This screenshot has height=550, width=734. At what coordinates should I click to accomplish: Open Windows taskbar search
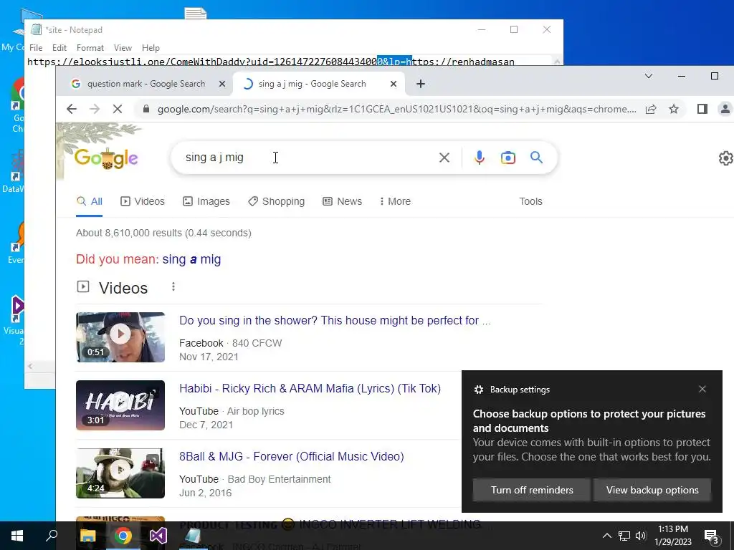coord(52,536)
